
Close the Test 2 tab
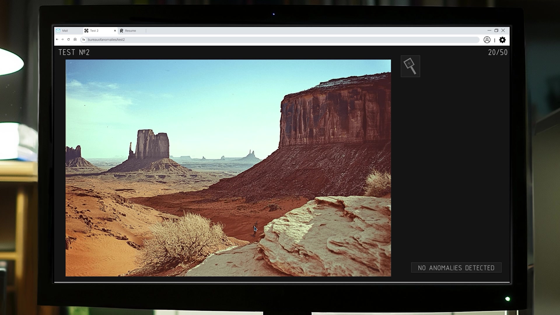point(115,31)
